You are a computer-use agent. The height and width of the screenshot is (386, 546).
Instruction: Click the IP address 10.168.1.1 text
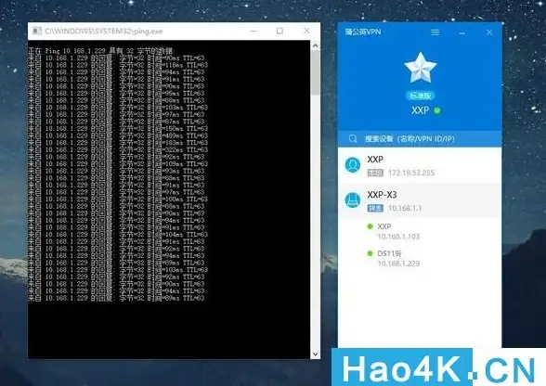pos(405,208)
